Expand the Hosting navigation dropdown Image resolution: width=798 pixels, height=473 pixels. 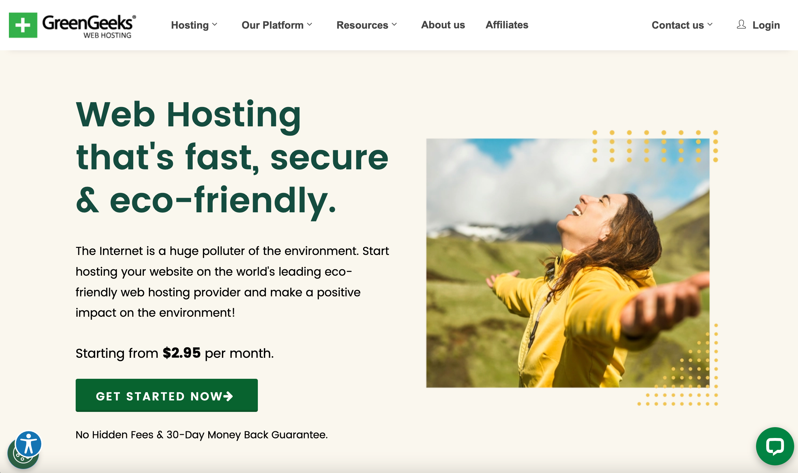[x=194, y=25]
